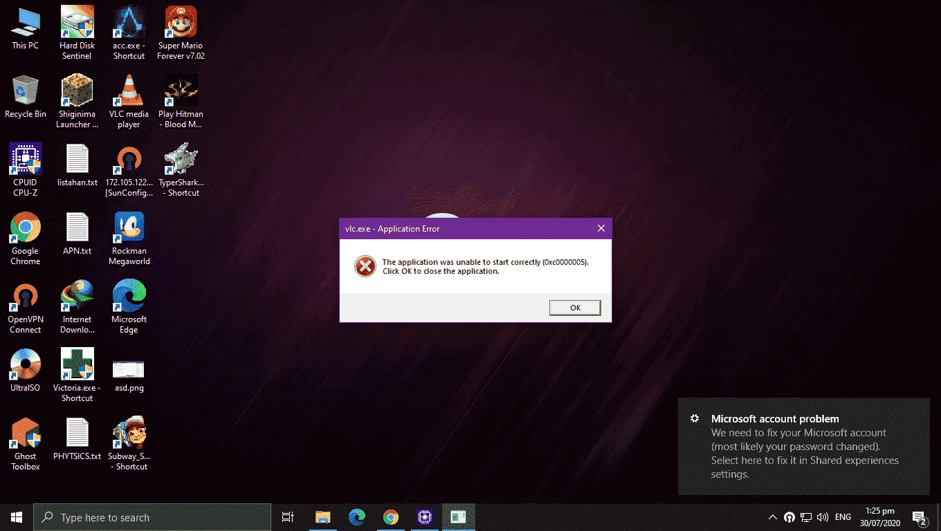Close the vlc.exe Application Error dialog
The width and height of the screenshot is (941, 531).
click(601, 229)
